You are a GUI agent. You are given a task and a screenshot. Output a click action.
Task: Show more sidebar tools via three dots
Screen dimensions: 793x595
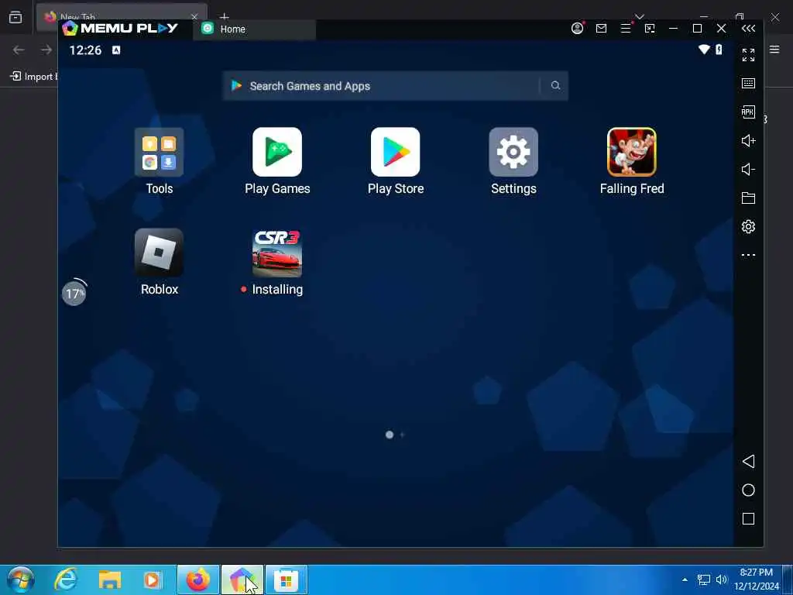click(x=748, y=255)
